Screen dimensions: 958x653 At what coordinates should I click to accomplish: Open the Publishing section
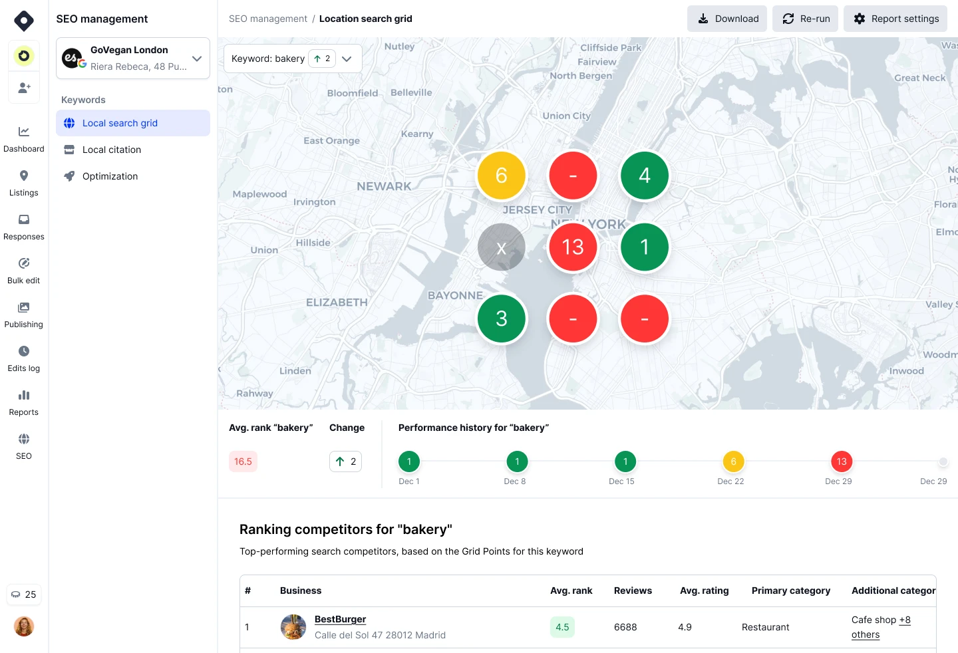(24, 314)
